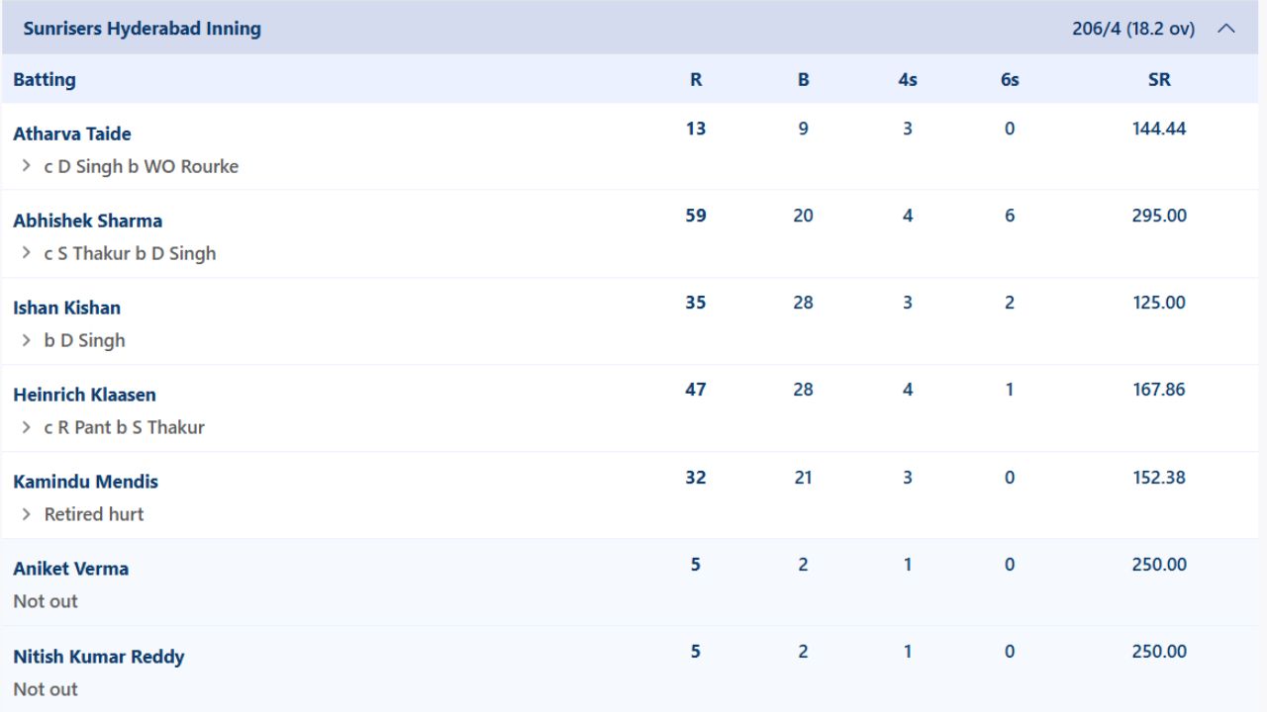
Task: Click the Sunrisers Hyderabad Inning title
Action: 143,29
